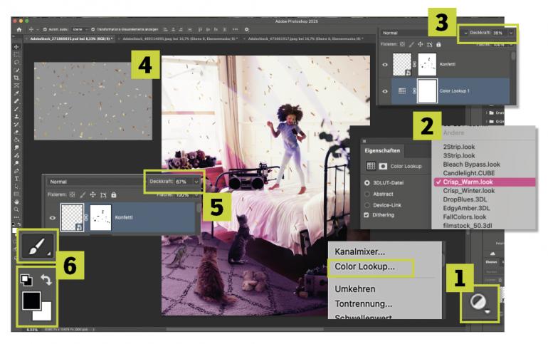This screenshot has height=344, width=548.
Task: Toggle Transformationssteuerelemente anzeigen checkbox
Action: [x=93, y=30]
